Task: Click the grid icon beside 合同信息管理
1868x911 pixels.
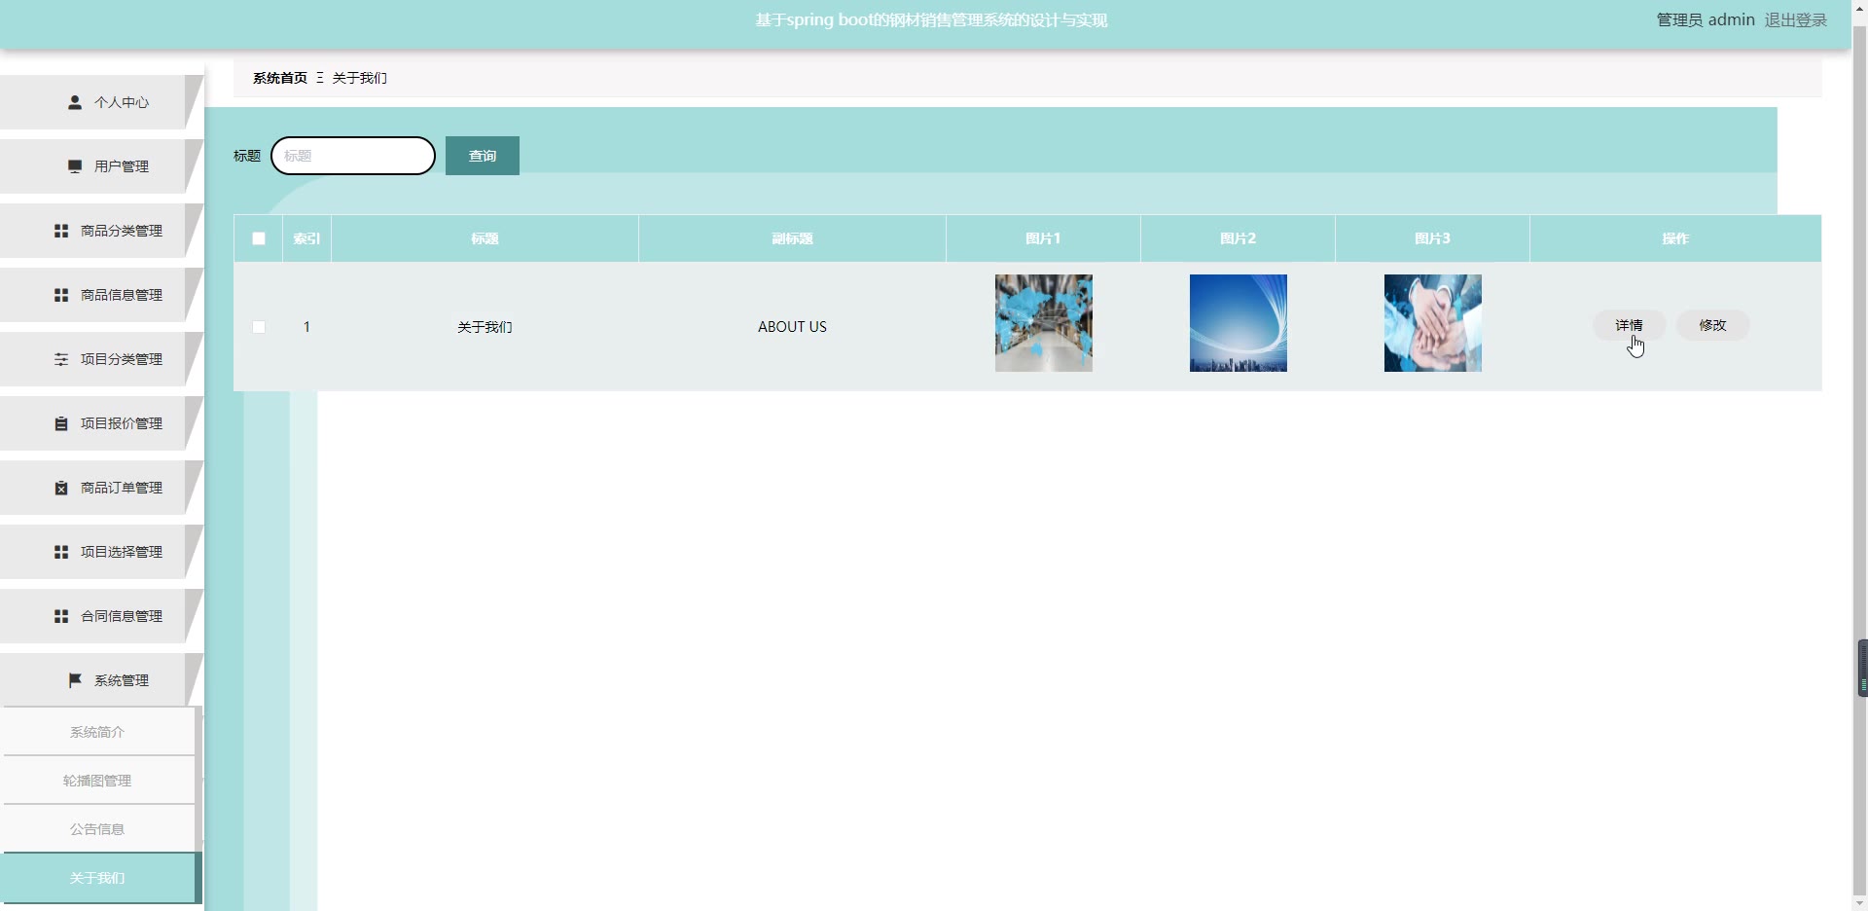Action: [61, 616]
